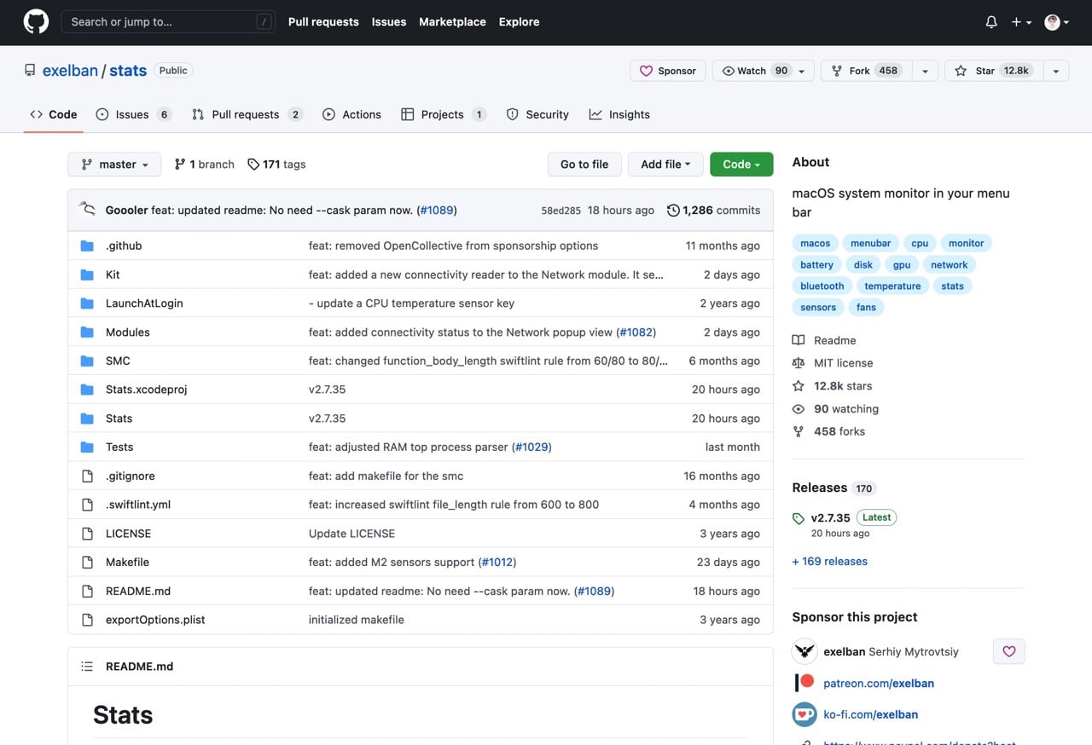Open the MIT license sidebar link

(833, 363)
